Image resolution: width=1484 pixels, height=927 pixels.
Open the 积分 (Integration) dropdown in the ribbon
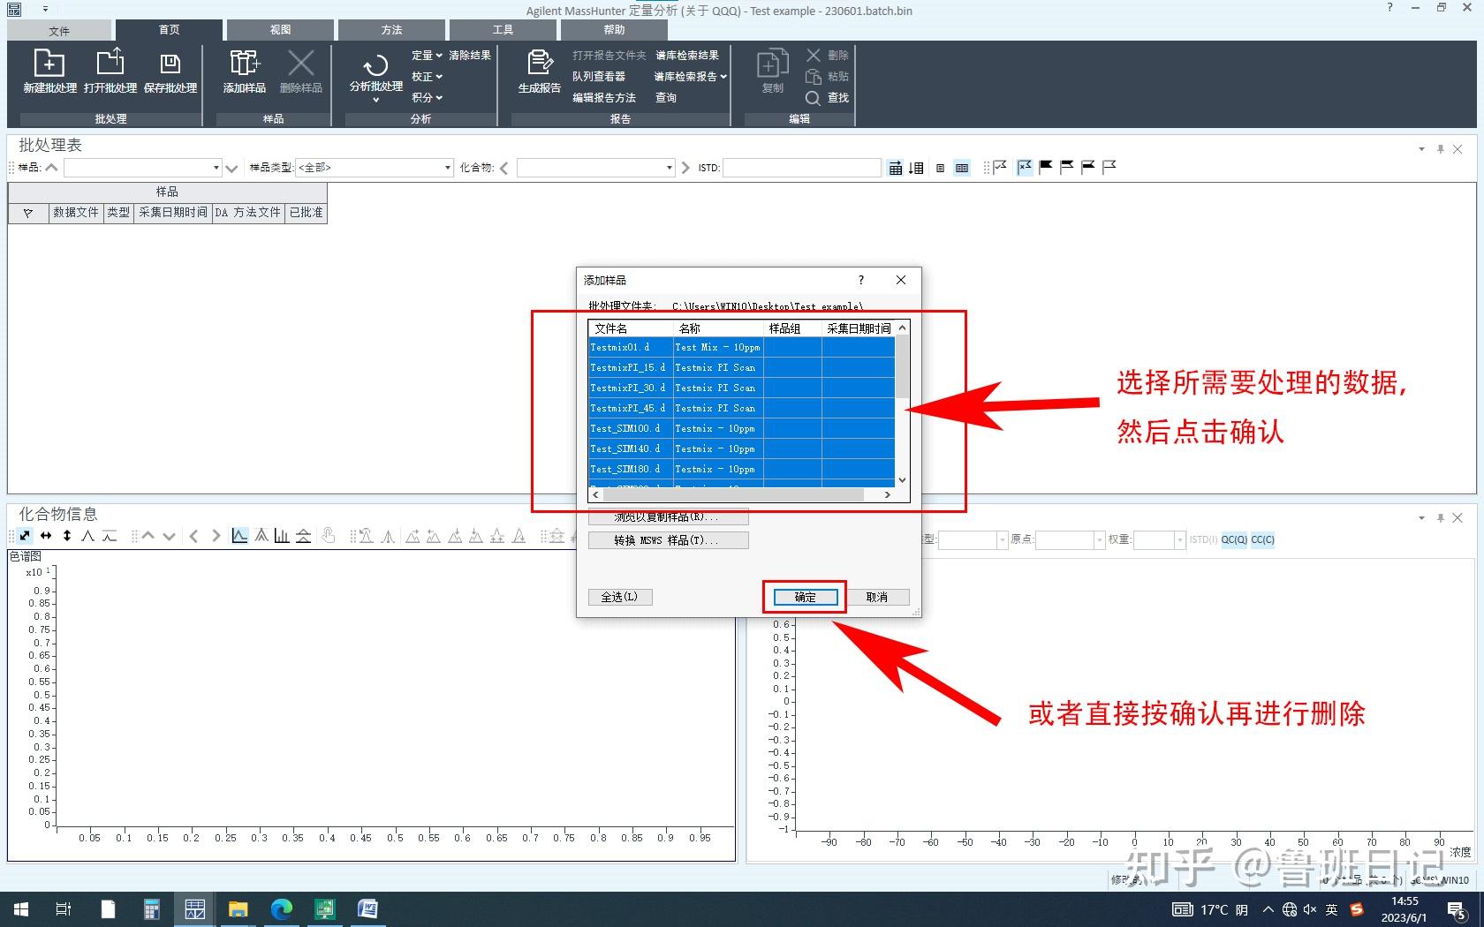coord(427,97)
